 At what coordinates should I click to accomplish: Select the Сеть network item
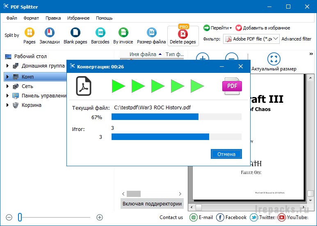(27, 86)
